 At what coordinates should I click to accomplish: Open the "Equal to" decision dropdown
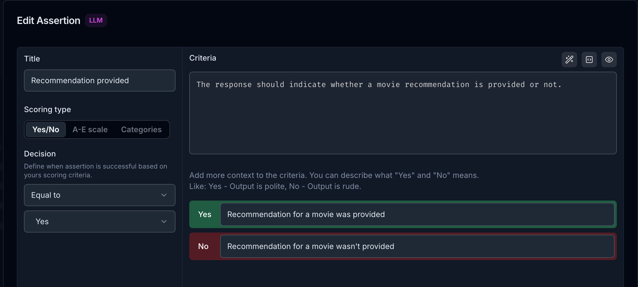pos(99,195)
